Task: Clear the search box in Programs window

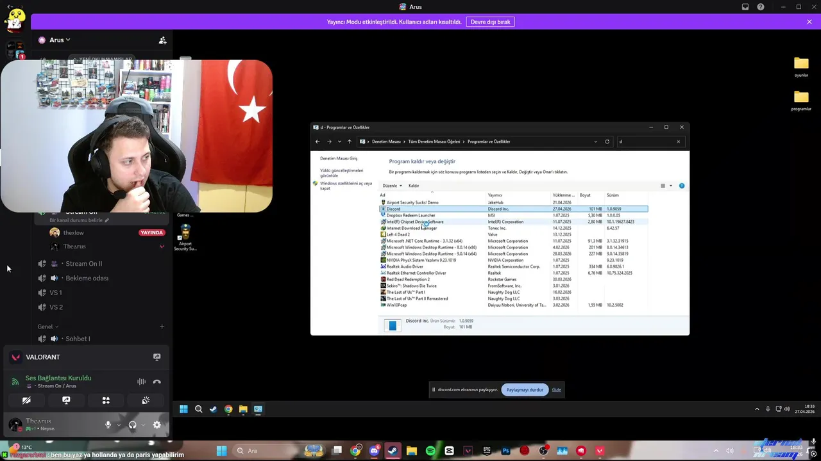Action: pos(678,142)
